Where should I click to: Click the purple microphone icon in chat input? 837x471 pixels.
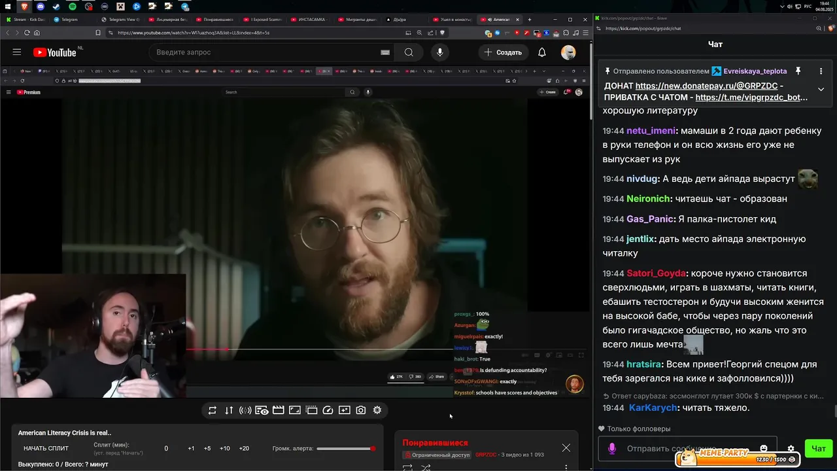[612, 449]
